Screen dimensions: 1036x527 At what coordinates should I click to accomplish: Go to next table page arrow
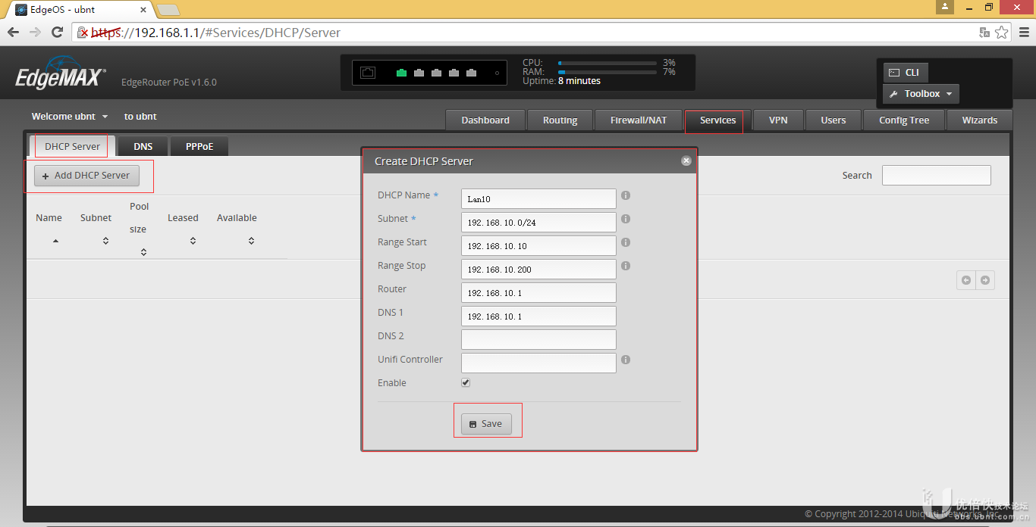tap(984, 280)
